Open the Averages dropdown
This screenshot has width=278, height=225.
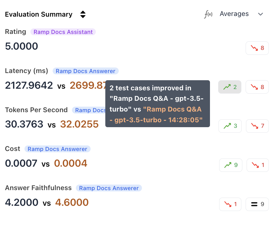click(x=241, y=14)
